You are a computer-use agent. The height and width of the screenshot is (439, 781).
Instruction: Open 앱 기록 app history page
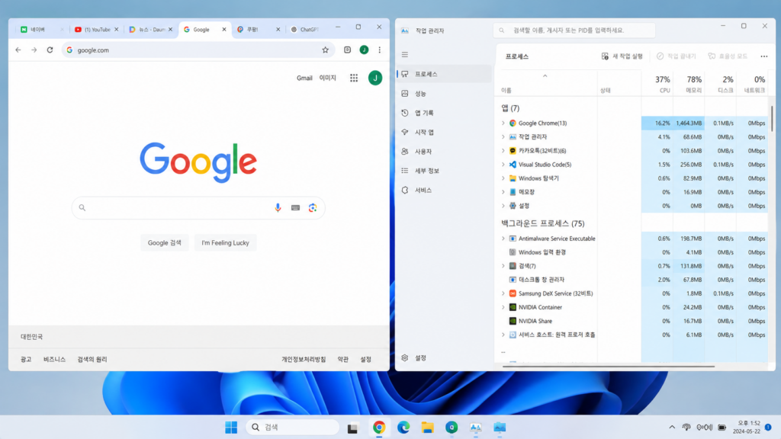click(445, 113)
